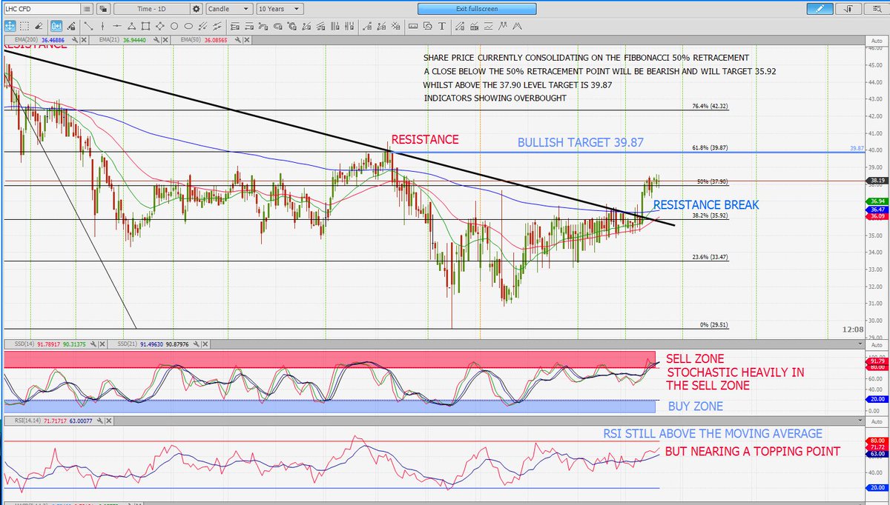Choose the triangle shape tool
The image size is (890, 505).
[131, 26]
